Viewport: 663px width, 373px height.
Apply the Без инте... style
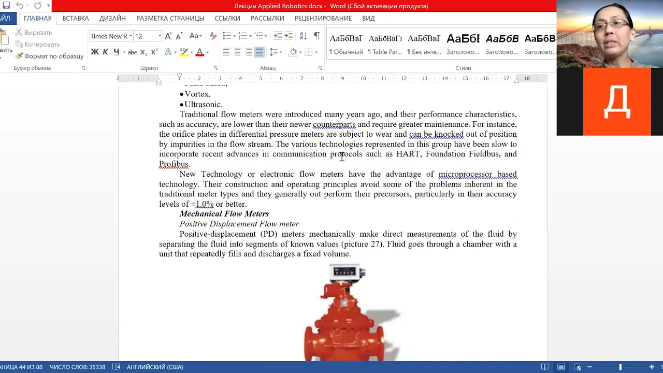tap(424, 44)
